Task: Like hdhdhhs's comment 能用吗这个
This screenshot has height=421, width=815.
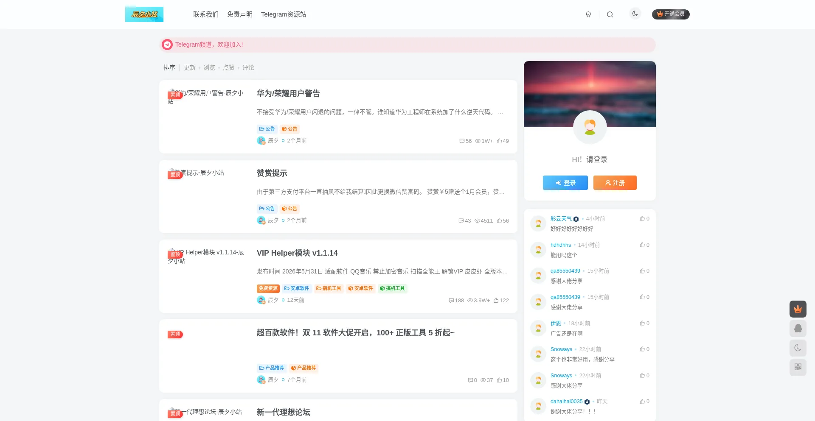Action: click(x=645, y=245)
